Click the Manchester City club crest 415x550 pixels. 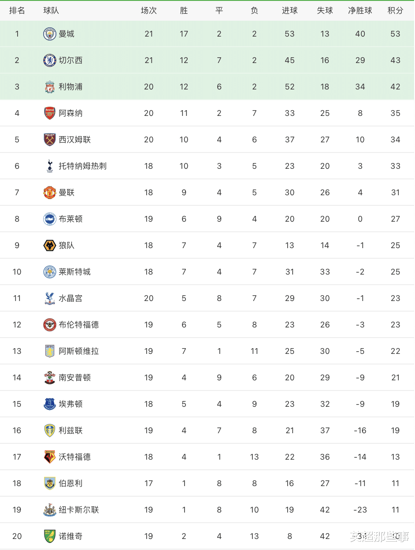(50, 34)
